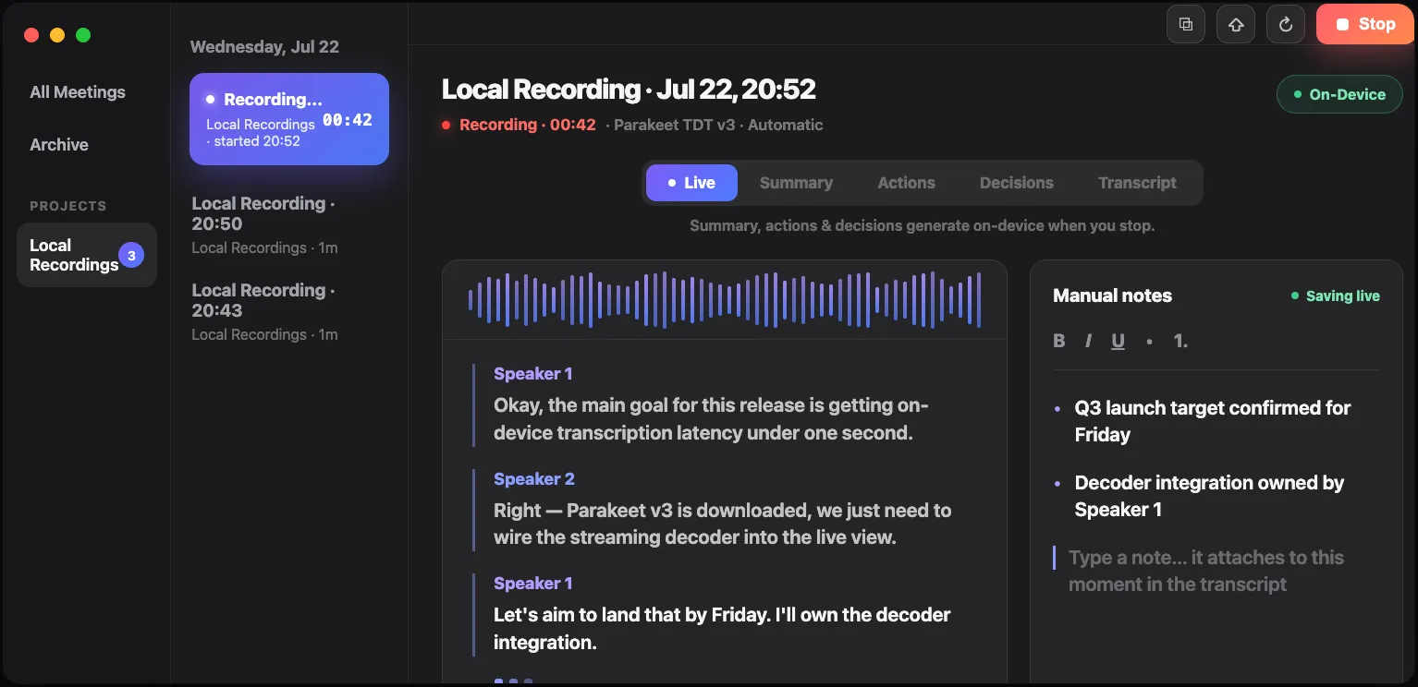Click the 'PROJECTS' section label
This screenshot has width=1418, height=687.
pos(68,206)
